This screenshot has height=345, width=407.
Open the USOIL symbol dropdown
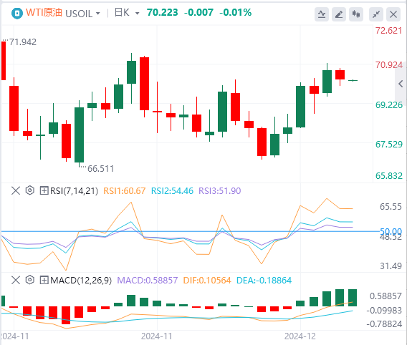[82, 14]
